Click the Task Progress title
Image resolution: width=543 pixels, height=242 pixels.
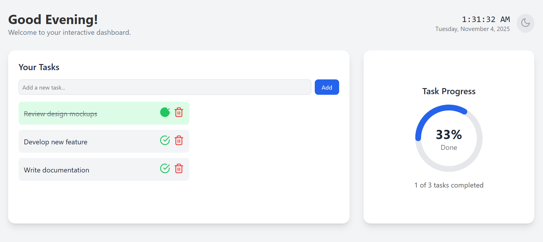(x=449, y=91)
